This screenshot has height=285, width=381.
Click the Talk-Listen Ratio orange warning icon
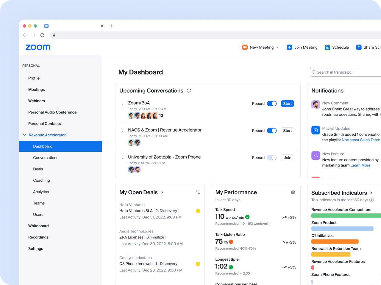tap(231, 242)
